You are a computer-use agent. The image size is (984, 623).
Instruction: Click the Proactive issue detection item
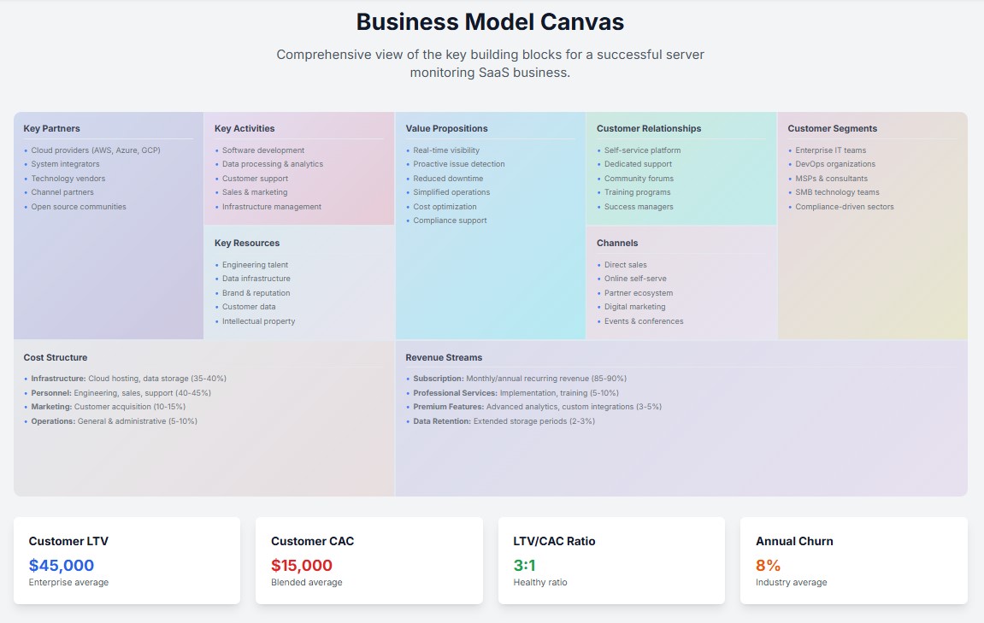point(459,164)
